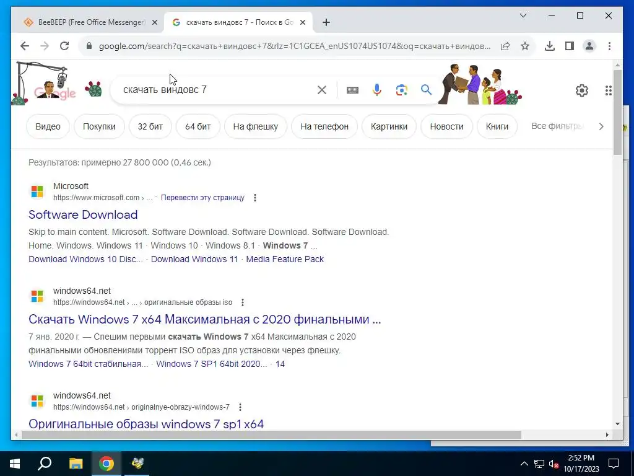Open Media Feature Pack sitelink
The width and height of the screenshot is (634, 476).
tap(285, 259)
